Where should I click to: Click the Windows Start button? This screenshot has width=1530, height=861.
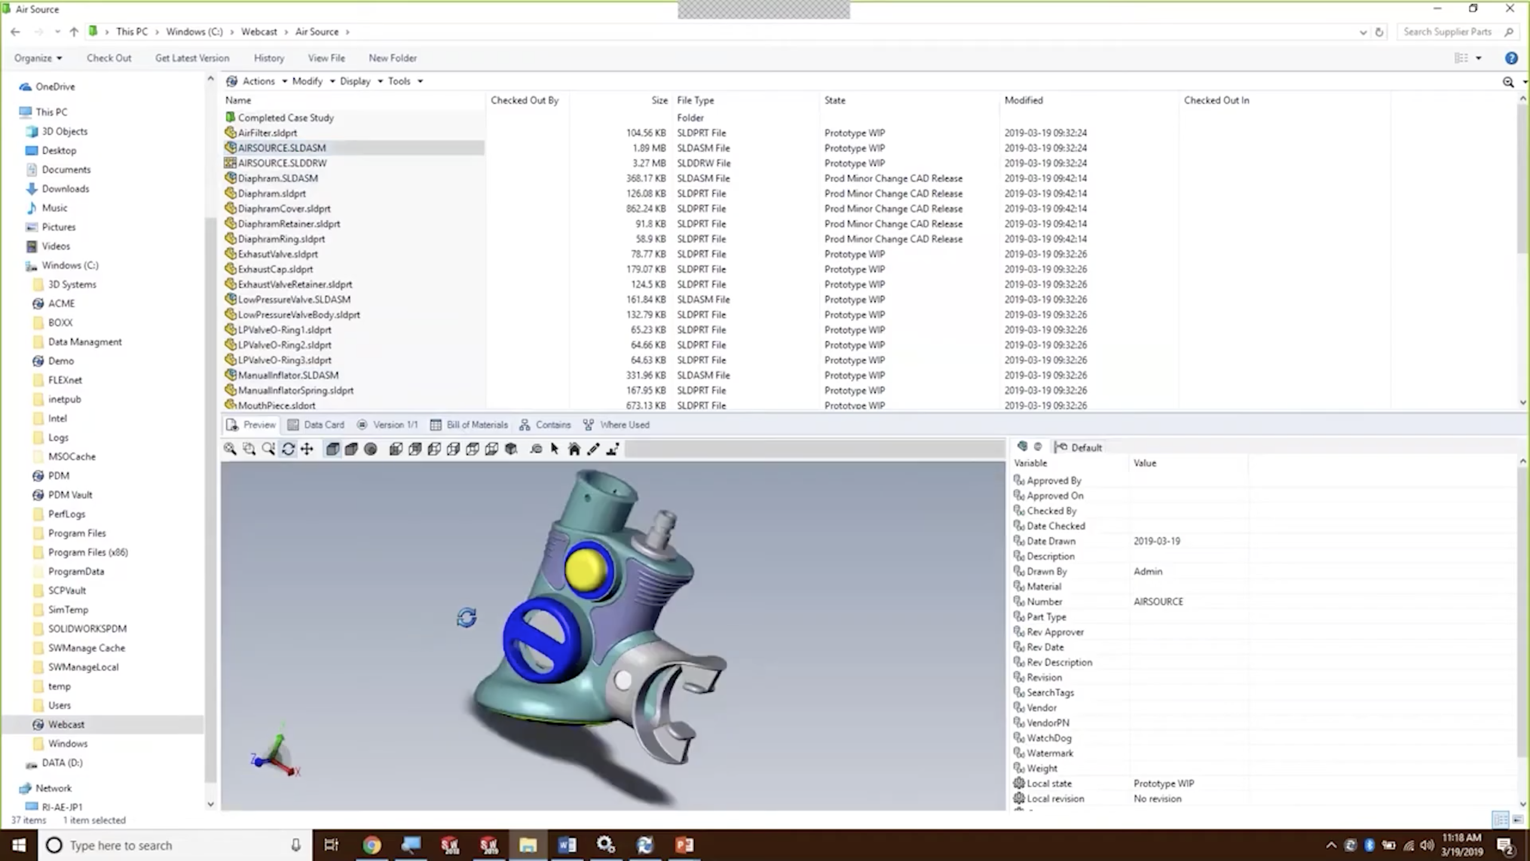coord(19,845)
